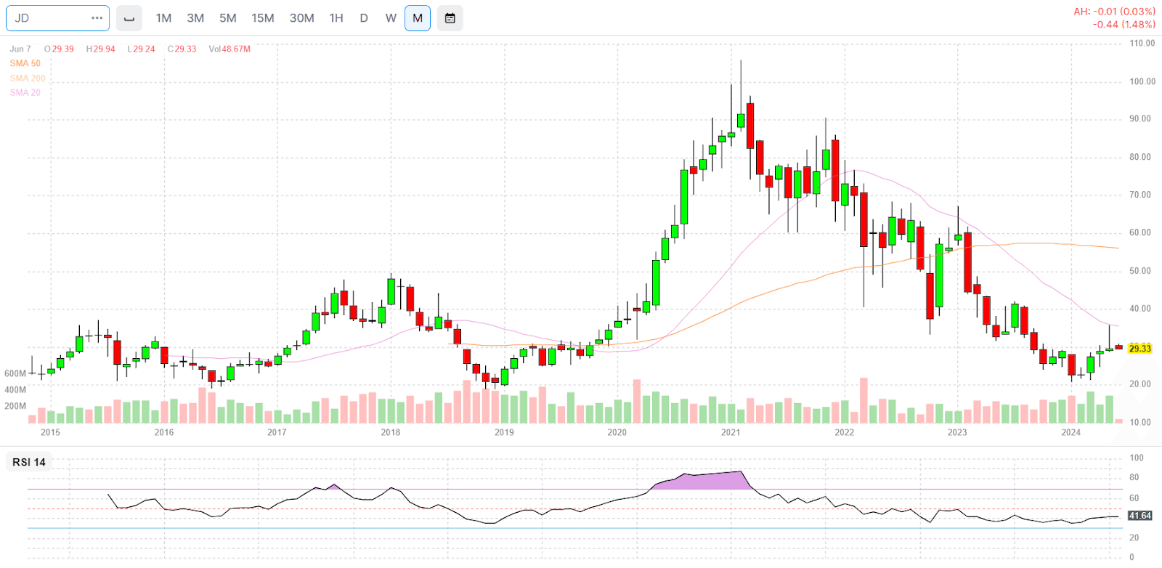Click the close price C29.33 readout

pyautogui.click(x=182, y=49)
